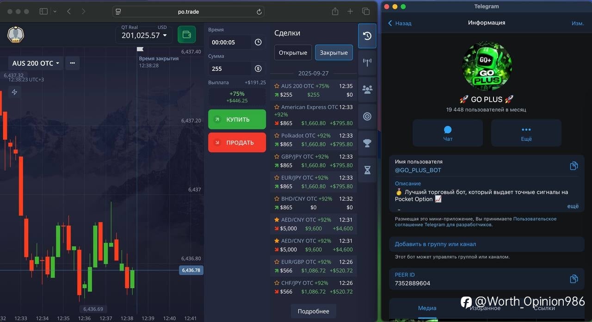This screenshot has height=322, width=592.
Task: Click the GO PLUS bot avatar
Action: tap(487, 66)
